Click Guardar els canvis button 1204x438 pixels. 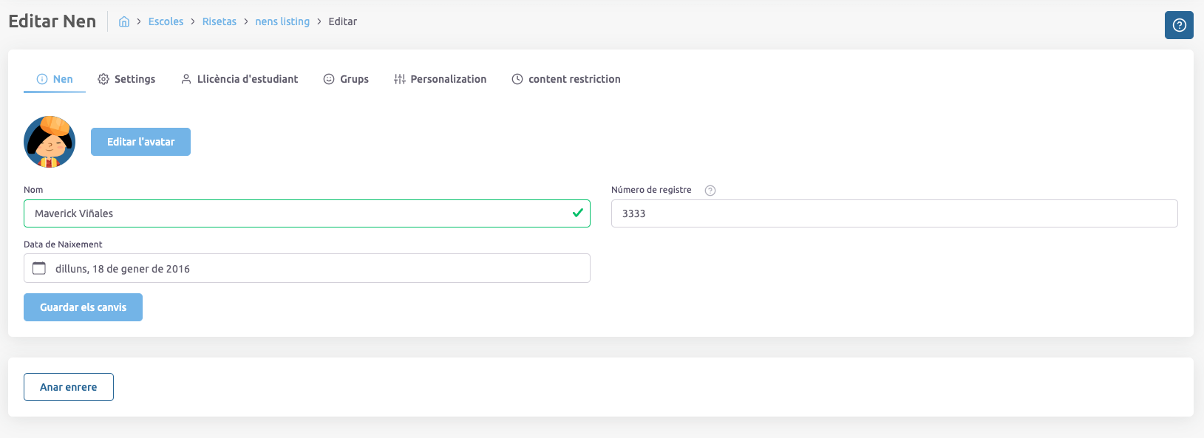[83, 307]
